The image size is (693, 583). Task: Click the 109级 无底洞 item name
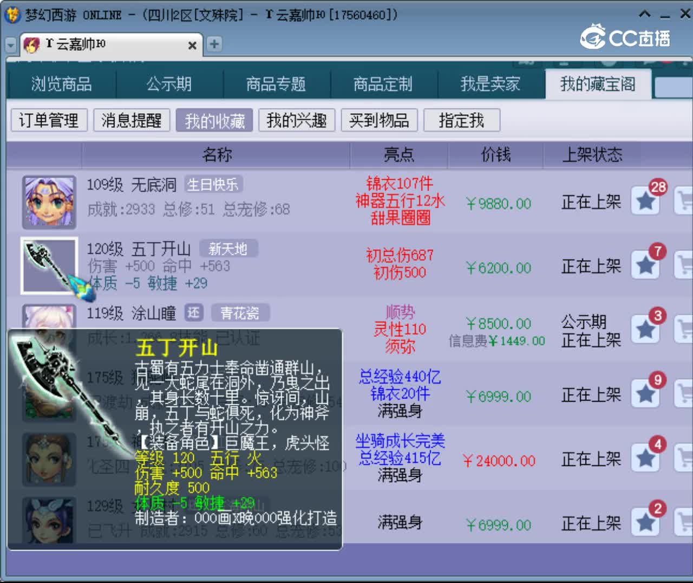132,185
